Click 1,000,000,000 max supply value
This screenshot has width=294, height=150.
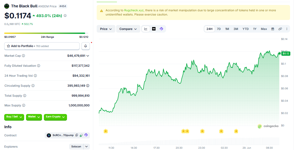(x=79, y=105)
